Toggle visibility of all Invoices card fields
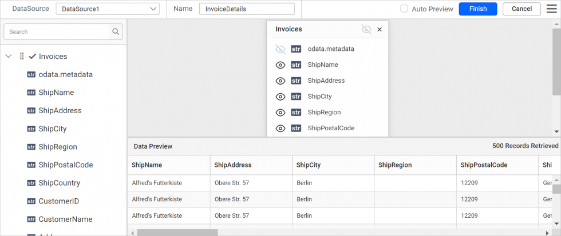 pyautogui.click(x=366, y=29)
